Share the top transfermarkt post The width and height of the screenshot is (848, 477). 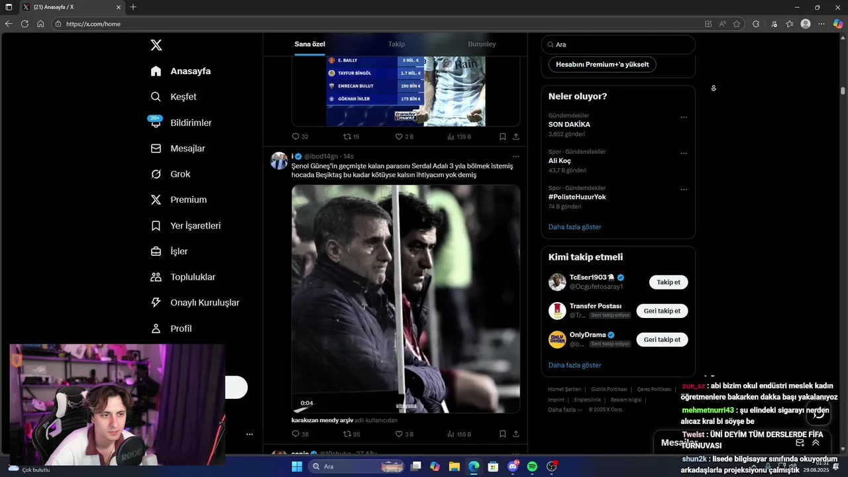click(x=515, y=136)
